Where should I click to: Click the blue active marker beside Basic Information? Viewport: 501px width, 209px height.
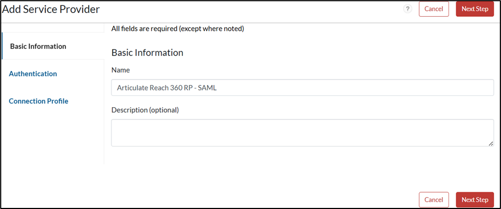pyautogui.click(x=2, y=46)
